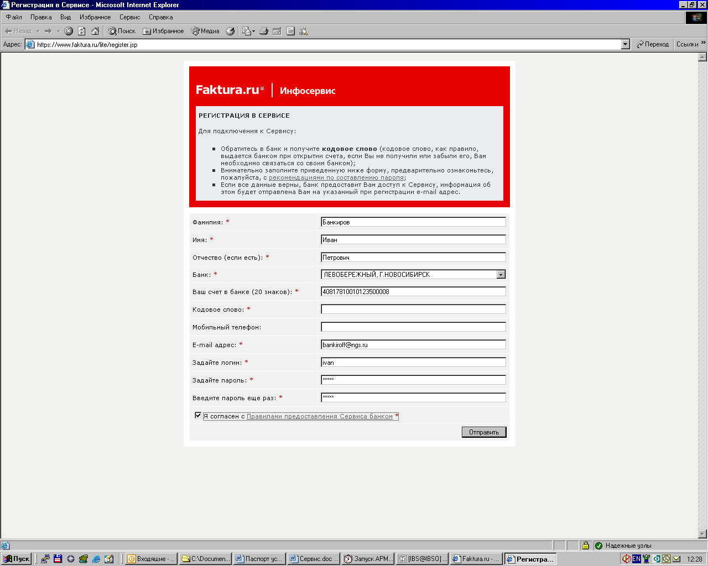Expand the address bar dropdown
The image size is (708, 566).
[x=626, y=44]
